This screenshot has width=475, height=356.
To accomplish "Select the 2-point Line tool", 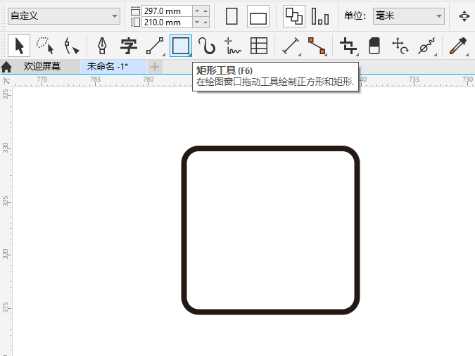I will [x=155, y=46].
